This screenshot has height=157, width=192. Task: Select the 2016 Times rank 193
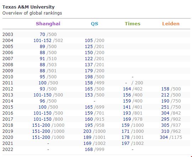pos(127,113)
